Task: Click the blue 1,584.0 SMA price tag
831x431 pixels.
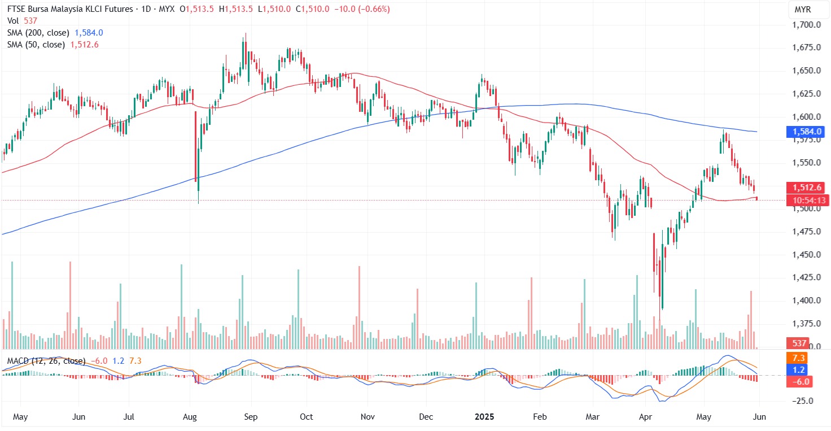Action: [806, 132]
